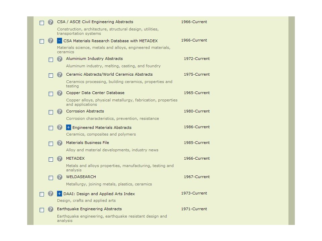Open help icon for Aluminium Industry Abstracts
Image resolution: width=322 pixels, height=241 pixels.
(60, 59)
